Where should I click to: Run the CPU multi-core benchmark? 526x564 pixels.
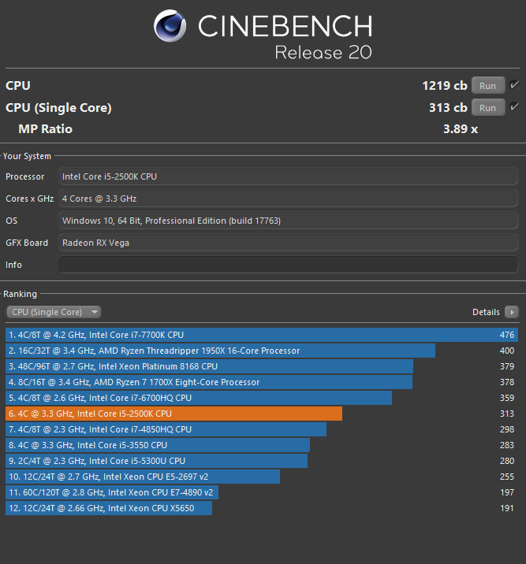click(x=488, y=86)
